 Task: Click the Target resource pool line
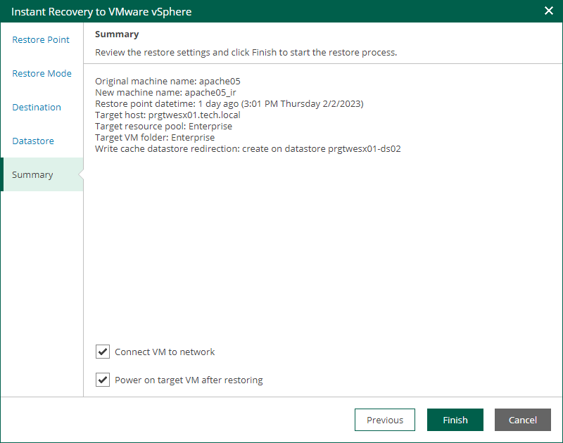coord(163,127)
